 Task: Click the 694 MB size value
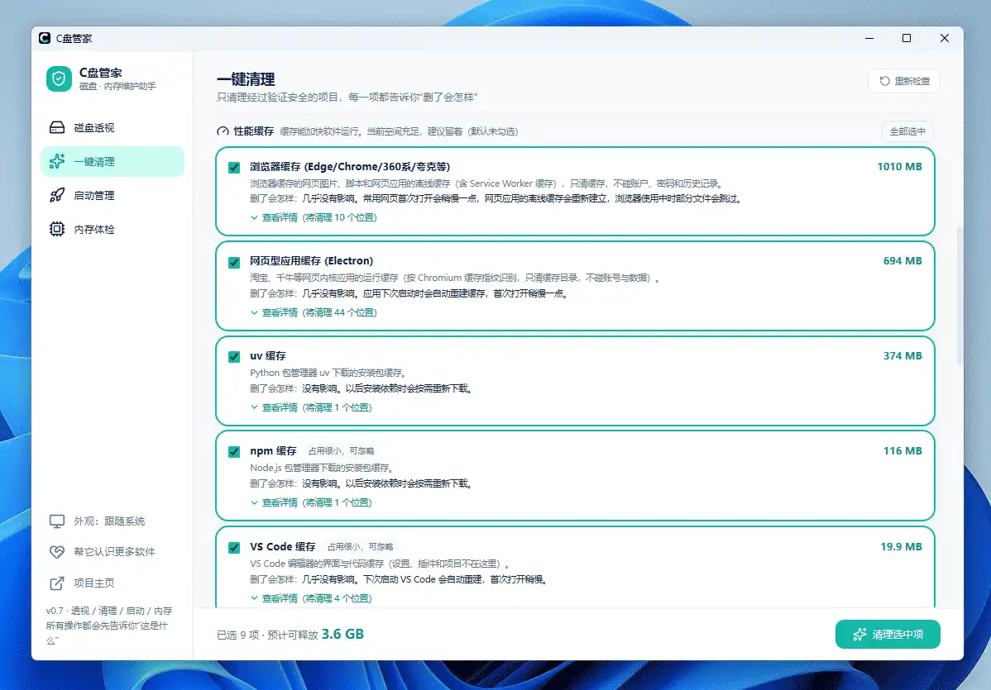(902, 261)
